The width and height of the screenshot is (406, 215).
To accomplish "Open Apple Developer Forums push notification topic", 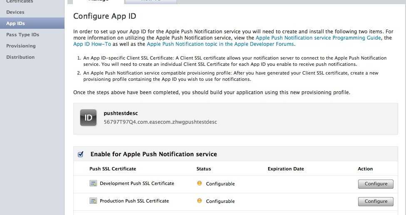I will (x=220, y=44).
